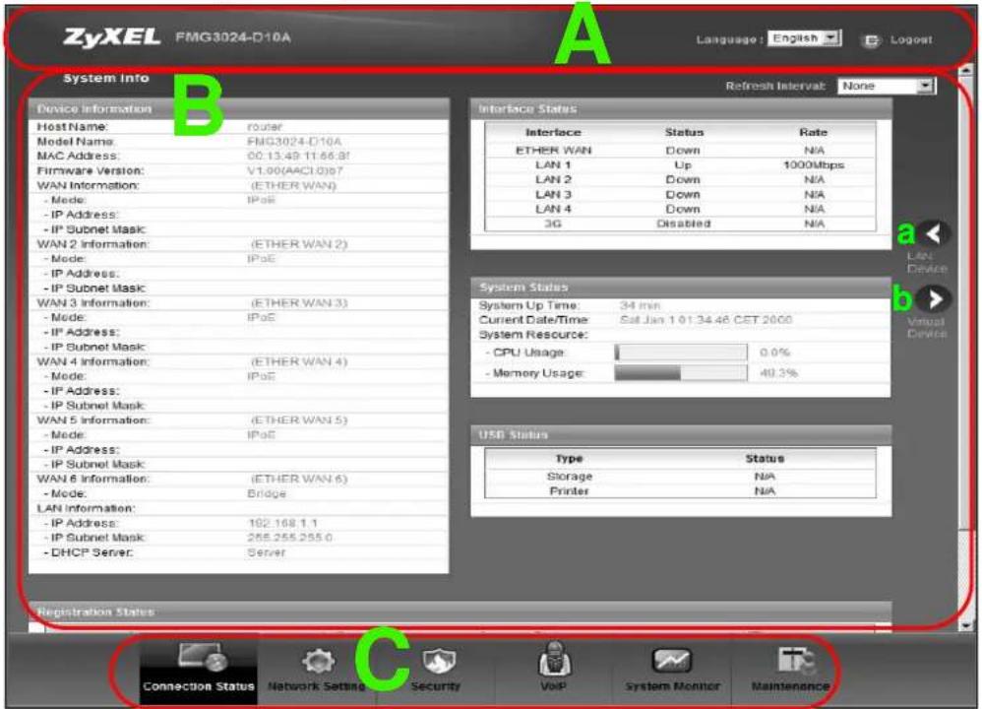Click the Logout icon

coord(871,40)
